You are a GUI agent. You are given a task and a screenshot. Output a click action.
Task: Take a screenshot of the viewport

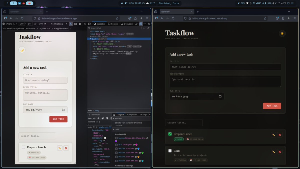pos(75,24)
